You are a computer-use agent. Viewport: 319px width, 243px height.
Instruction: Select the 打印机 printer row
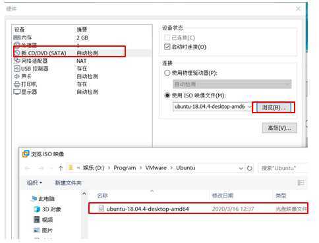pos(82,84)
